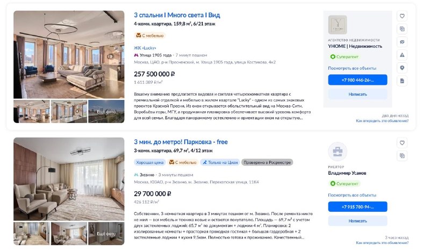
Task: Favorite the Зюзино apartment with heart icon
Action: coord(402,142)
